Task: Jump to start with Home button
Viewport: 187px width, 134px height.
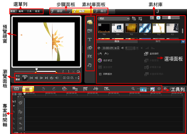Action: coord(31,78)
